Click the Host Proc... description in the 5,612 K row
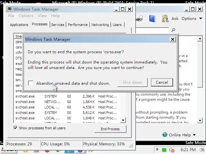The image size is (206, 154). coord(108,113)
